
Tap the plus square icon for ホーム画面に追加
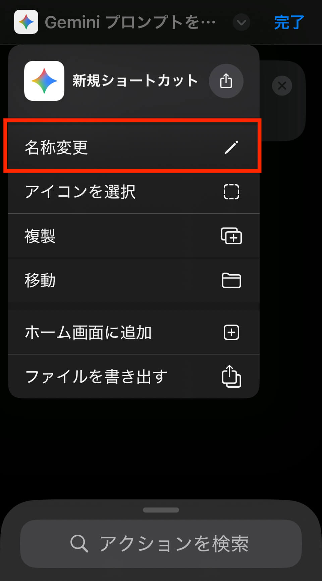coord(231,332)
